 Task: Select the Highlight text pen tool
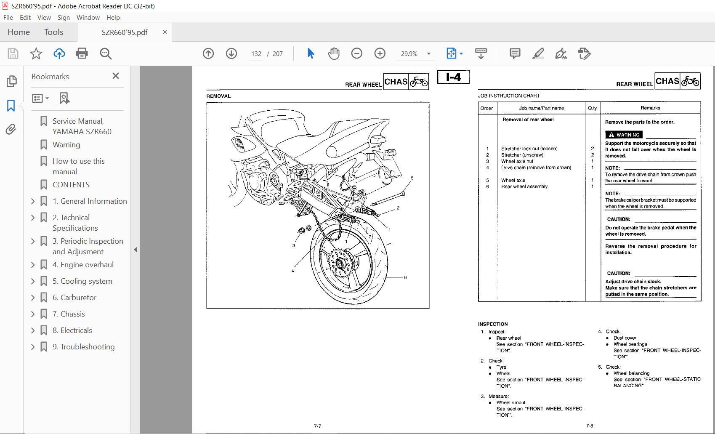[x=538, y=53]
